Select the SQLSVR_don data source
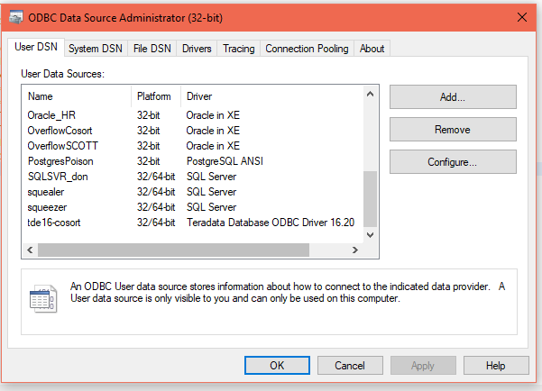 coord(58,177)
